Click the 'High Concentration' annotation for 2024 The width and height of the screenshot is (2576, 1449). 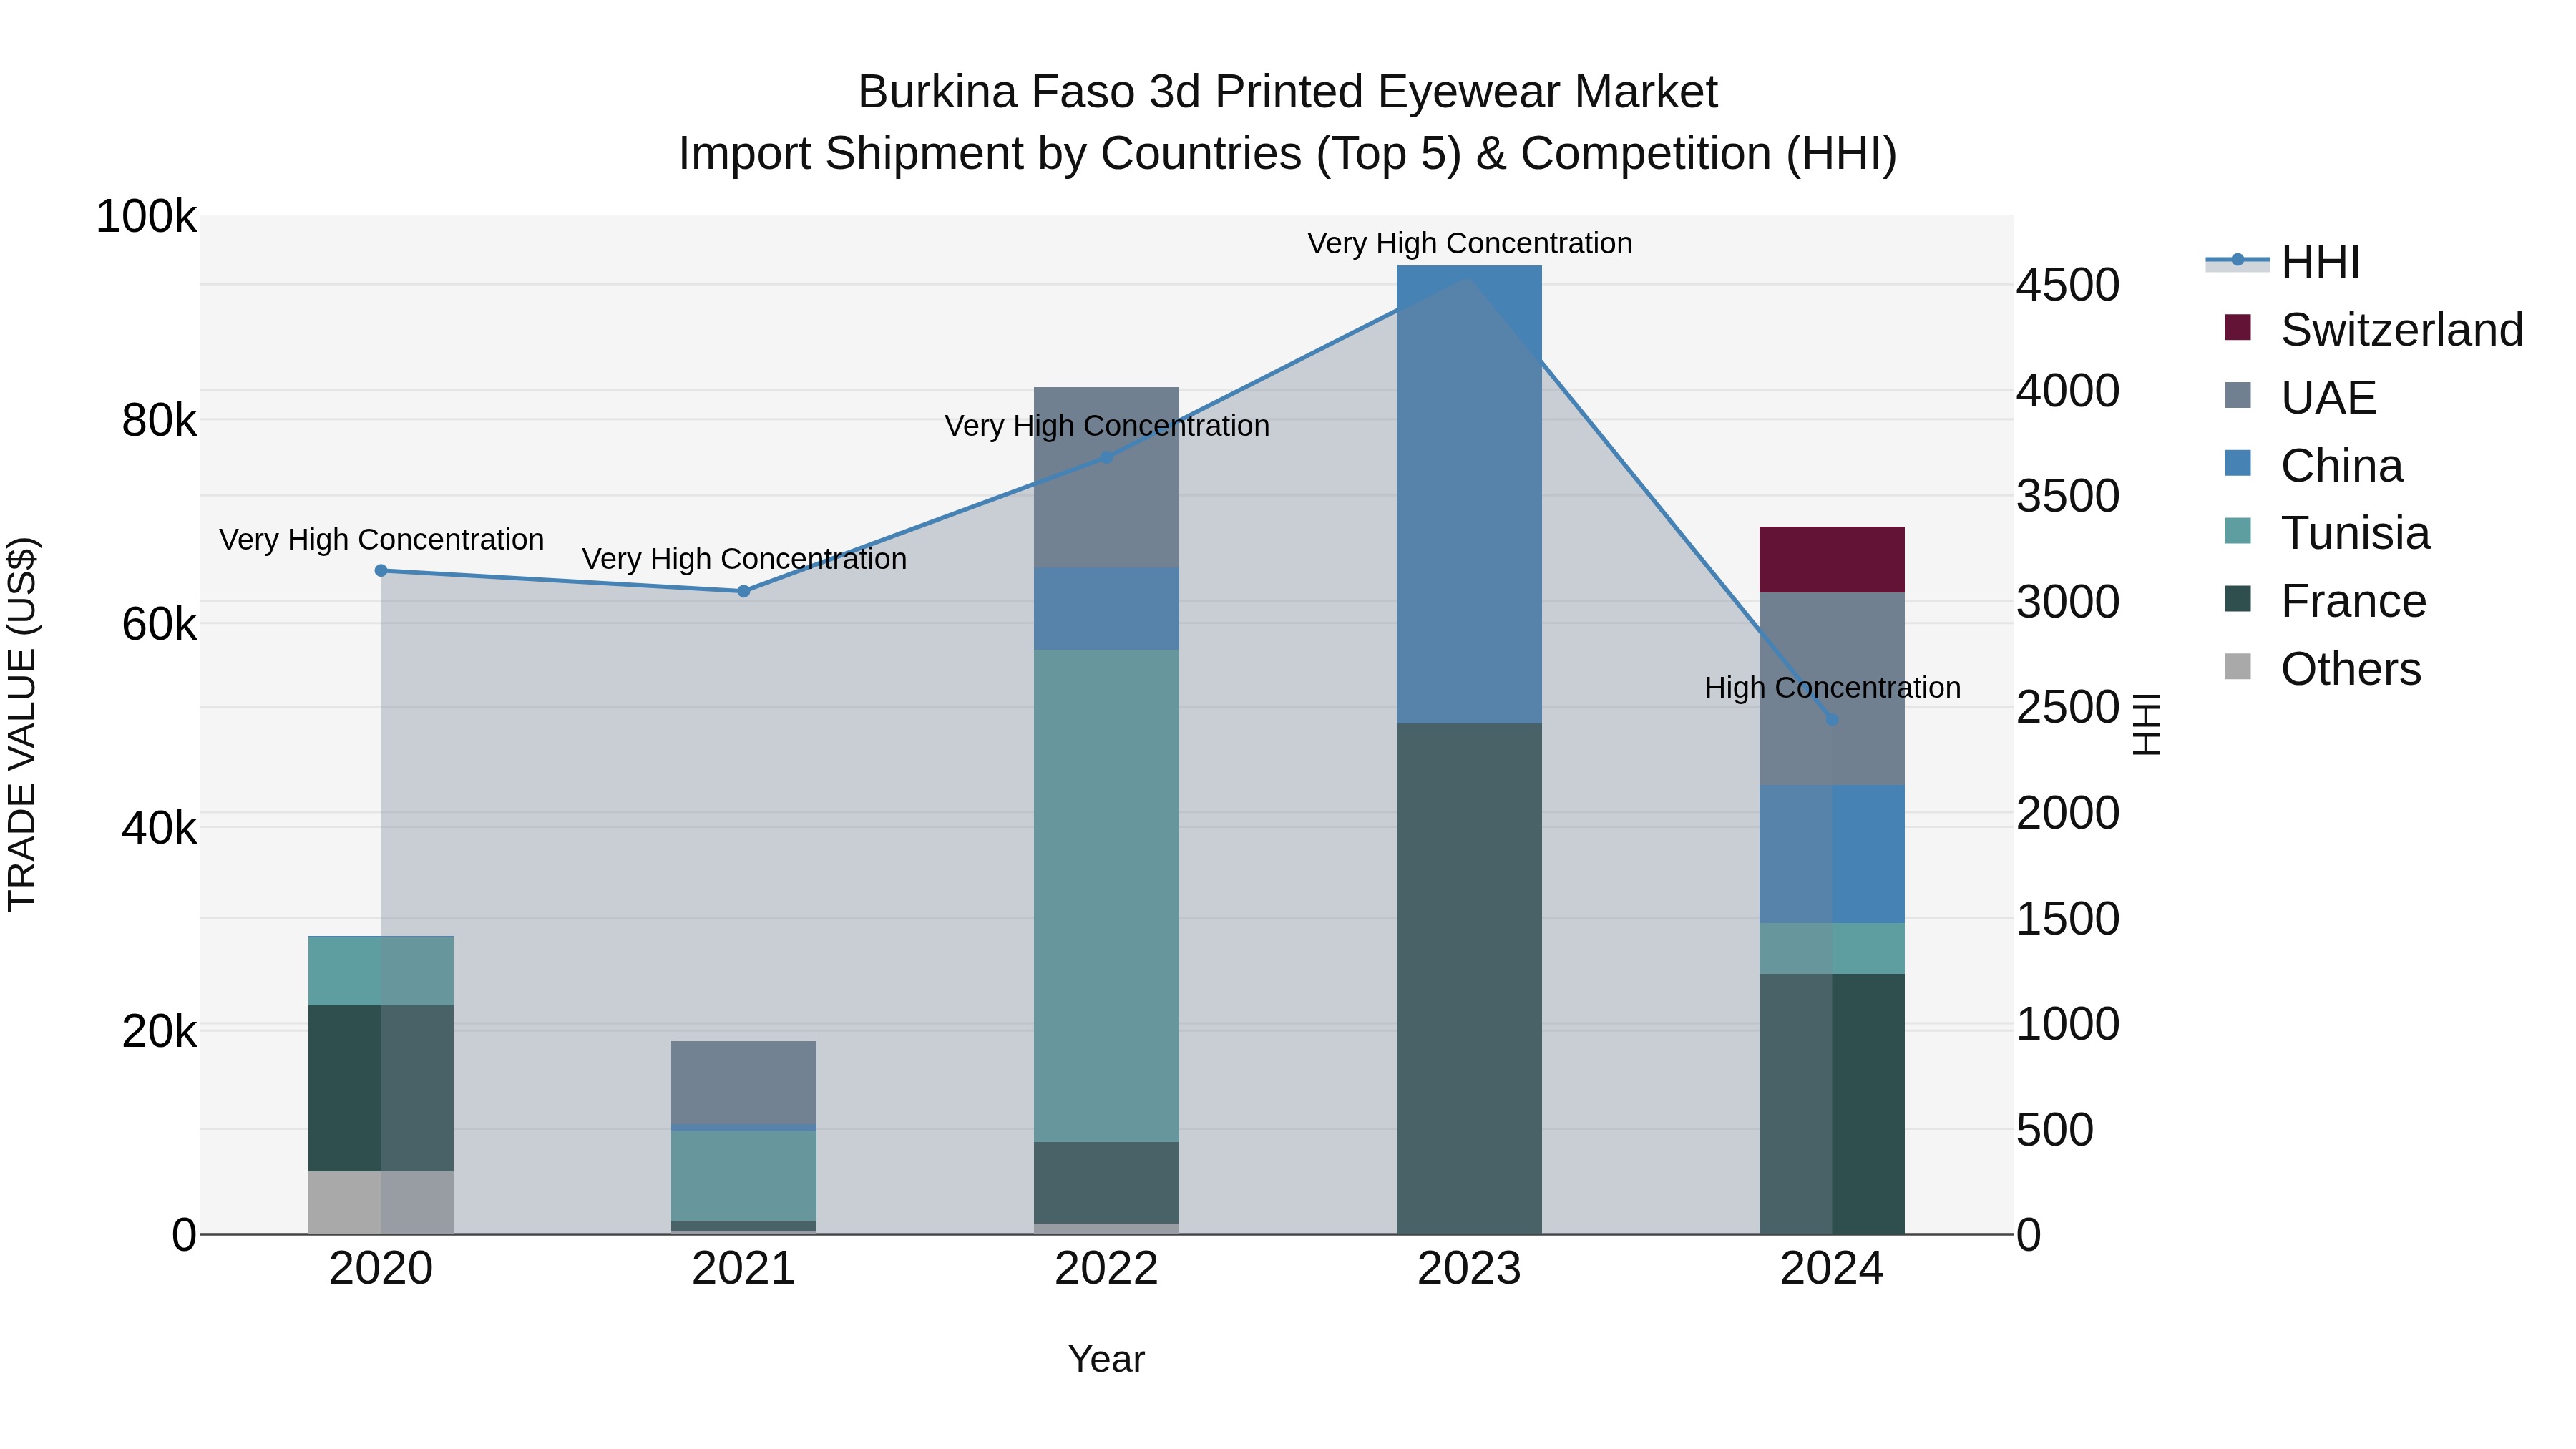(x=1833, y=688)
